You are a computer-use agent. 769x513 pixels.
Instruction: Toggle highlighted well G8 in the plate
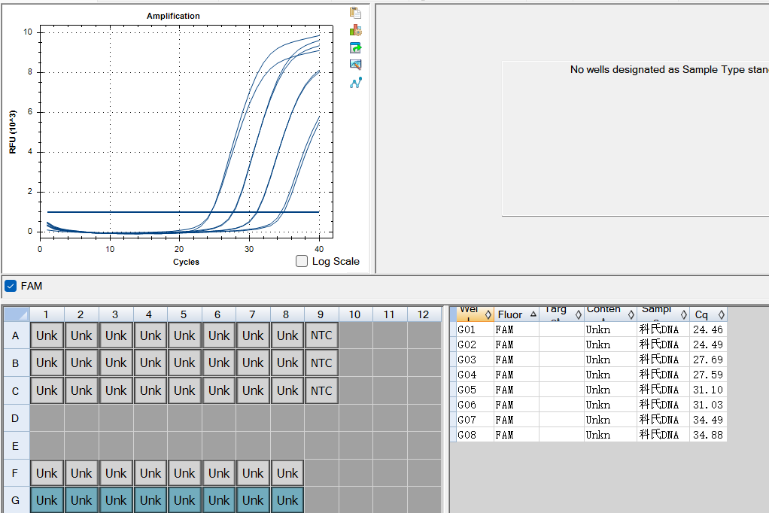[x=287, y=500]
